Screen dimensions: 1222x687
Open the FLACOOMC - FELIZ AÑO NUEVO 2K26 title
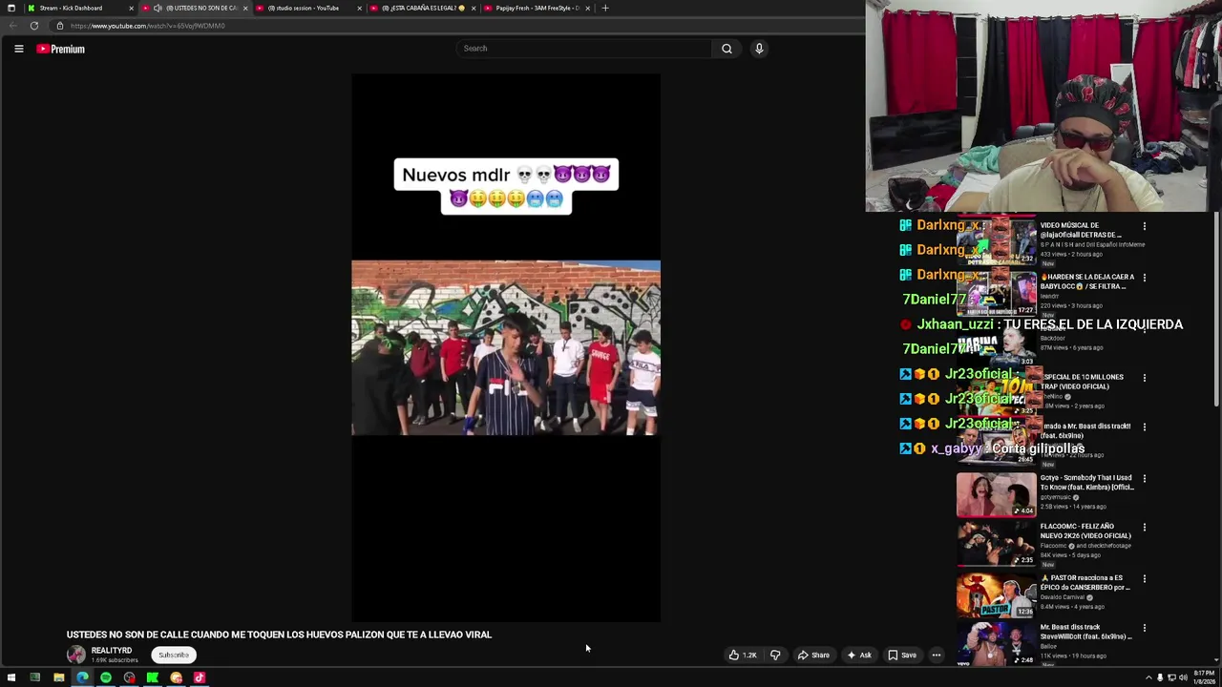(x=1085, y=531)
